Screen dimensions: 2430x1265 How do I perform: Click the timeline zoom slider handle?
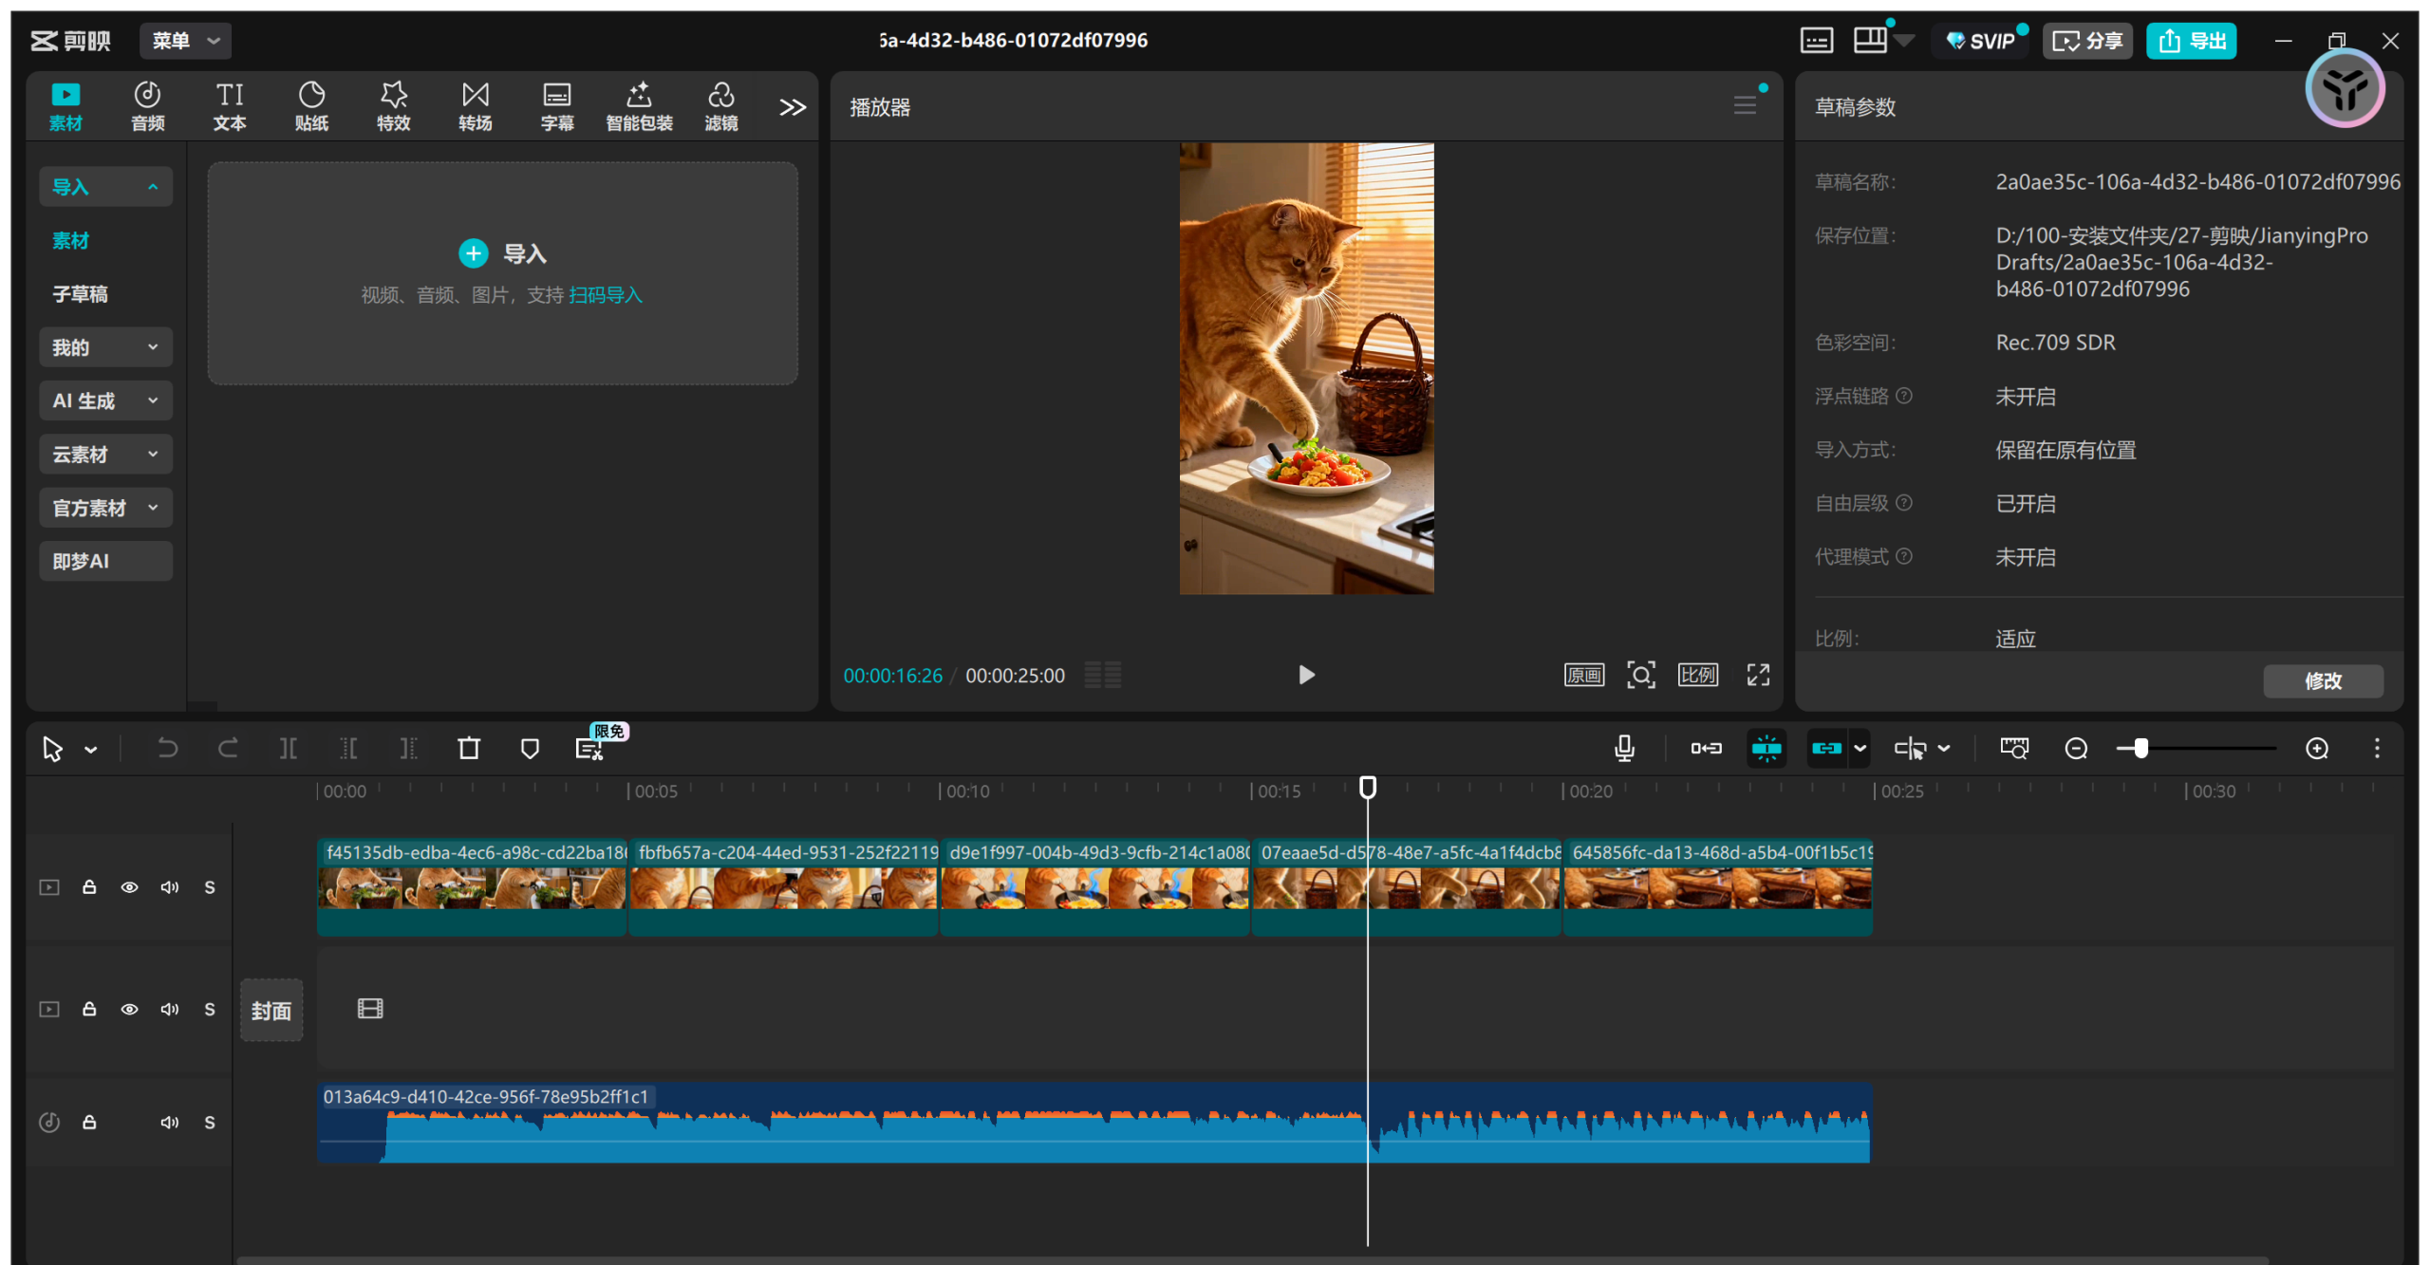(x=2140, y=749)
